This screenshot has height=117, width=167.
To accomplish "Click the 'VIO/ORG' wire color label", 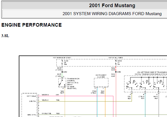I will [x=45, y=95].
